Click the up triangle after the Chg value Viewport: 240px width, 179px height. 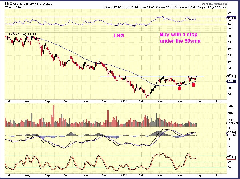(226, 8)
